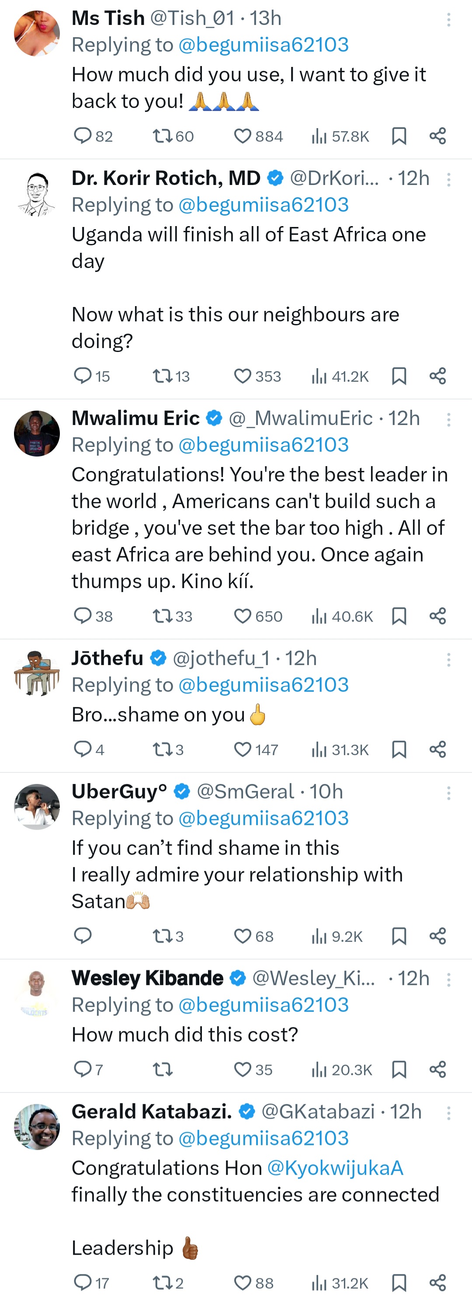The width and height of the screenshot is (472, 1304).
Task: Tap Mwalimu Eric's display name
Action: [135, 418]
